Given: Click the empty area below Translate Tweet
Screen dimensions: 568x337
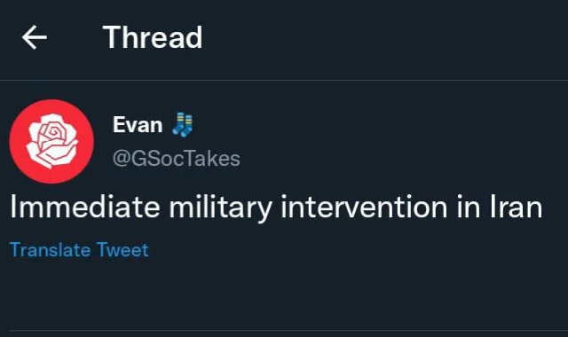Looking at the screenshot, I should pyautogui.click(x=284, y=294).
